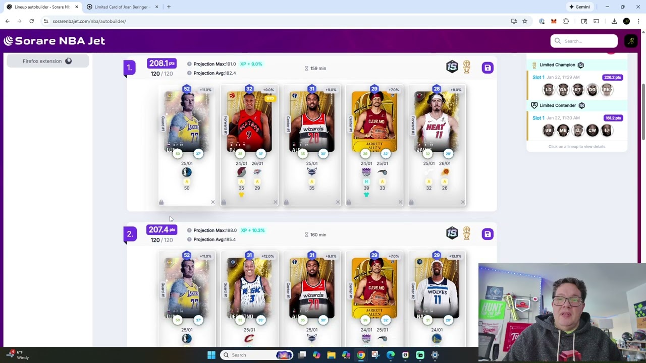646x363 pixels.
Task: Lock the Jarrett Allen card in lineup 1
Action: [349, 202]
